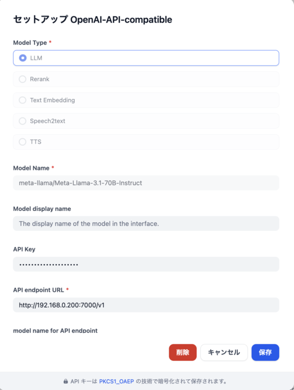Screen dimensions: 294x390
Task: Focus the Model display name field
Action: click(146, 224)
